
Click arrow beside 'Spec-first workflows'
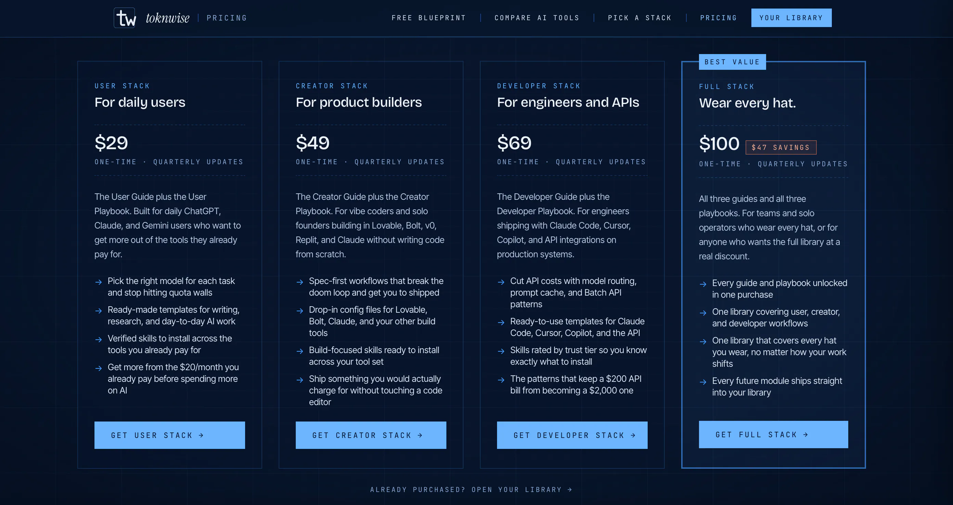[x=300, y=282]
